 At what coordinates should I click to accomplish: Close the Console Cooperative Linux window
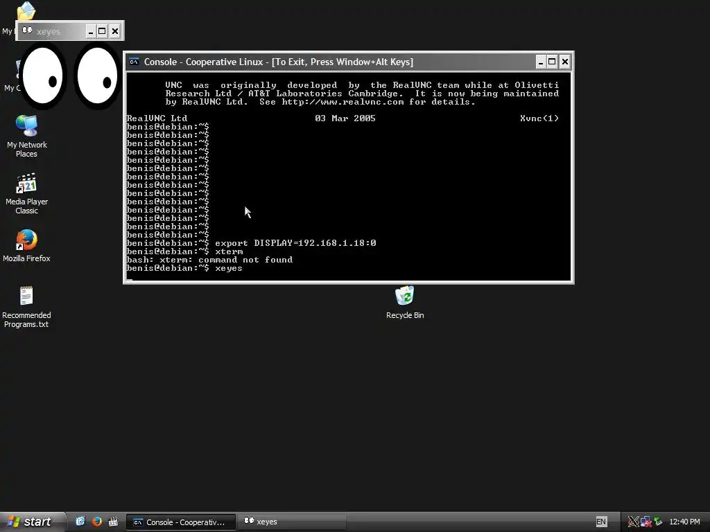[564, 62]
